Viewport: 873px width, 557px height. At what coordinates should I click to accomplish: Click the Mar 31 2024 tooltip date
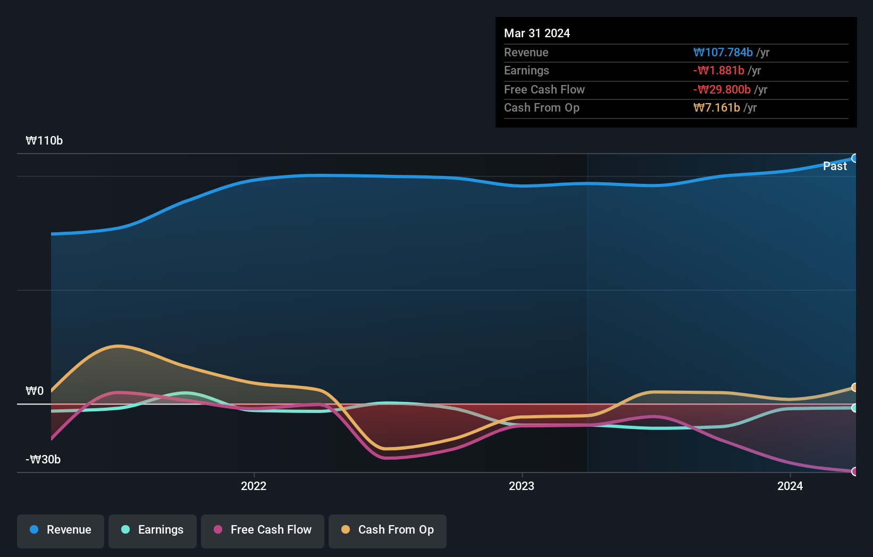pos(537,33)
